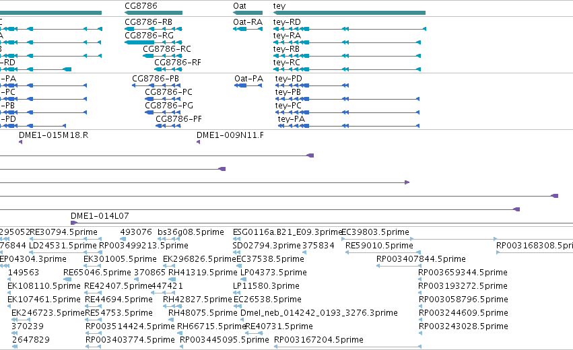The width and height of the screenshot is (573, 350).
Task: Click the 493076 feature label
Action: [136, 232]
